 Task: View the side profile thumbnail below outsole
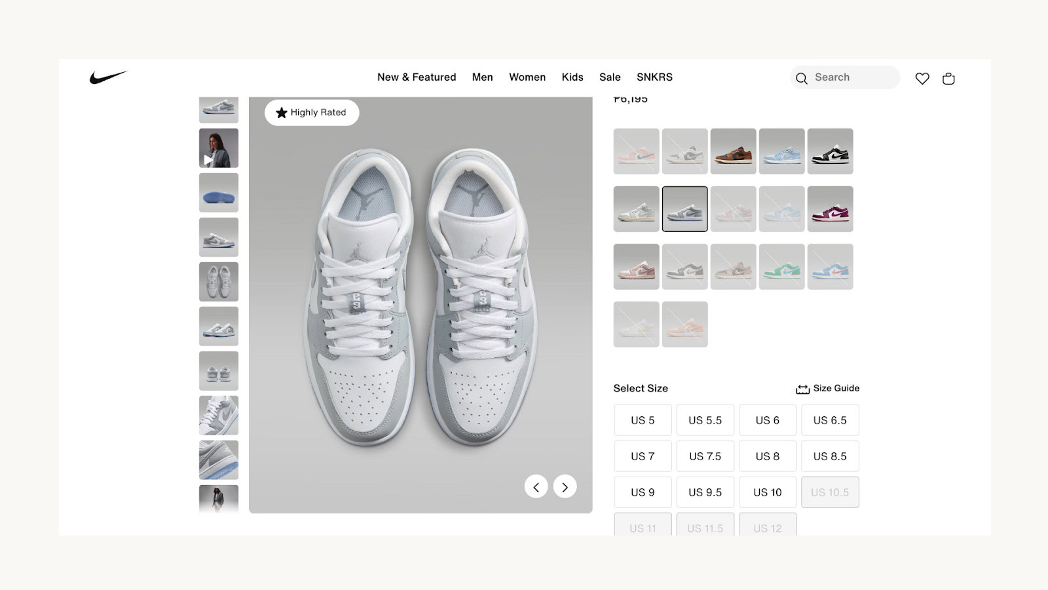(x=219, y=237)
